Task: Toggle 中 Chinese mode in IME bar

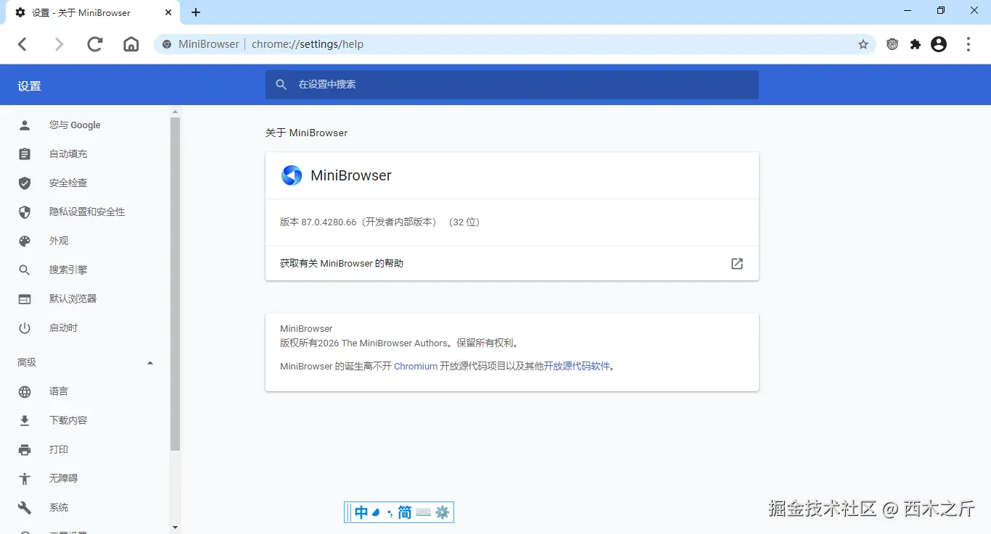Action: pos(361,513)
